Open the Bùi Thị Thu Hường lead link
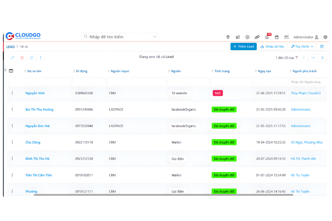332x221 pixels. click(x=39, y=109)
